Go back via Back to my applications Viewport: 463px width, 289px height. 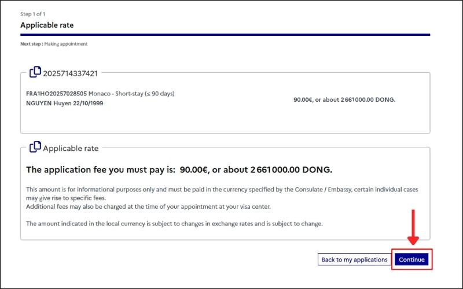pyautogui.click(x=354, y=260)
